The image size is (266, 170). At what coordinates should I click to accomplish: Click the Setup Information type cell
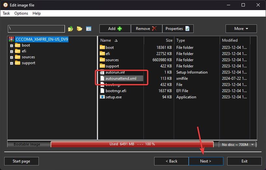(192, 72)
